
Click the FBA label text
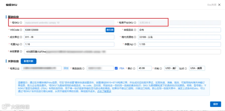click(x=122, y=68)
